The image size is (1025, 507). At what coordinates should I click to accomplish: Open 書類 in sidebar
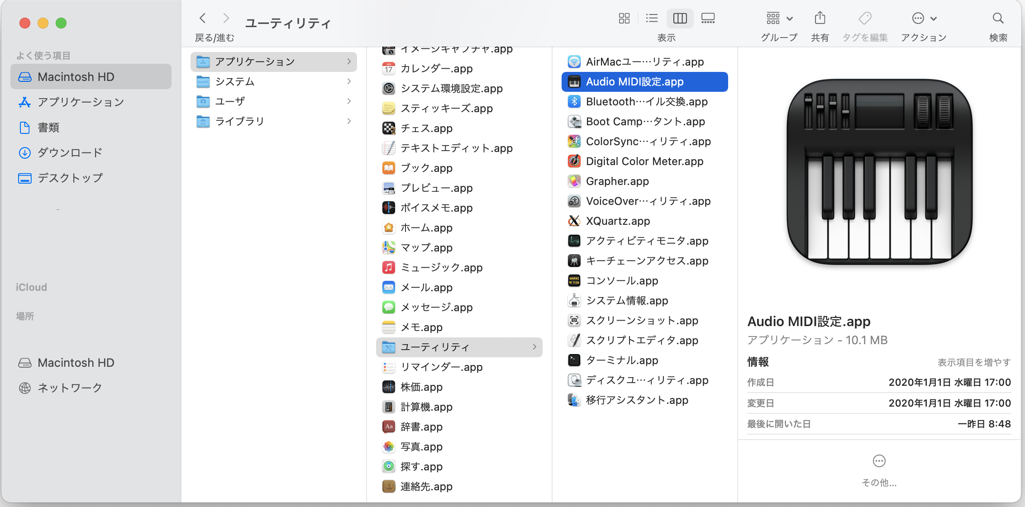coord(91,128)
